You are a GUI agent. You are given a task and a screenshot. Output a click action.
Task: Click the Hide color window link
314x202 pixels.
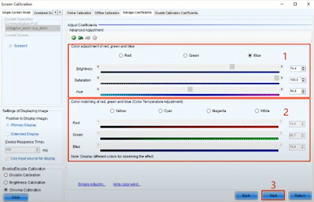click(x=126, y=184)
